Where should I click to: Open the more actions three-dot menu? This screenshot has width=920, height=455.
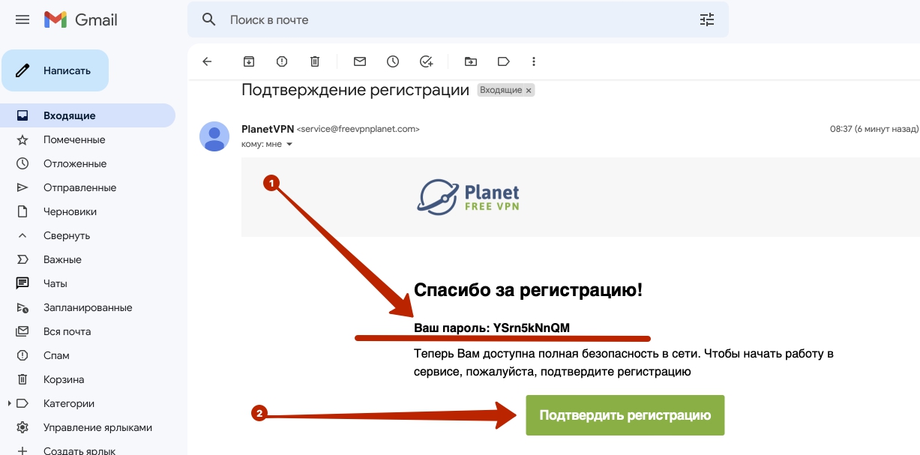click(x=534, y=61)
